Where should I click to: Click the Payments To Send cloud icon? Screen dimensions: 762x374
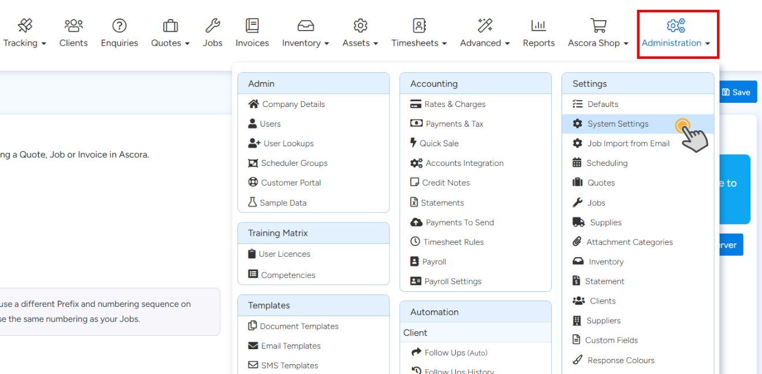[416, 222]
